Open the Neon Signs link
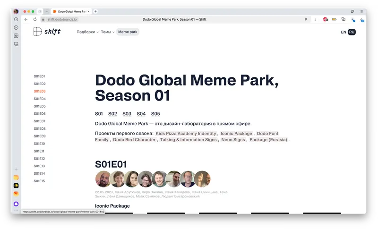This screenshot has width=378, height=229. (x=233, y=140)
